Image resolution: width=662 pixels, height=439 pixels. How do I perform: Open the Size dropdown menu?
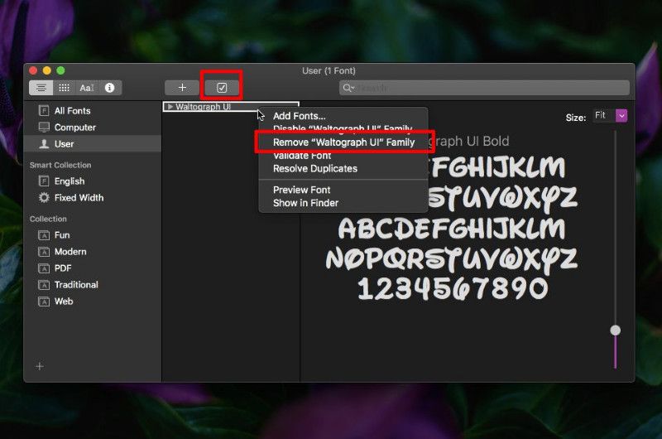point(621,117)
